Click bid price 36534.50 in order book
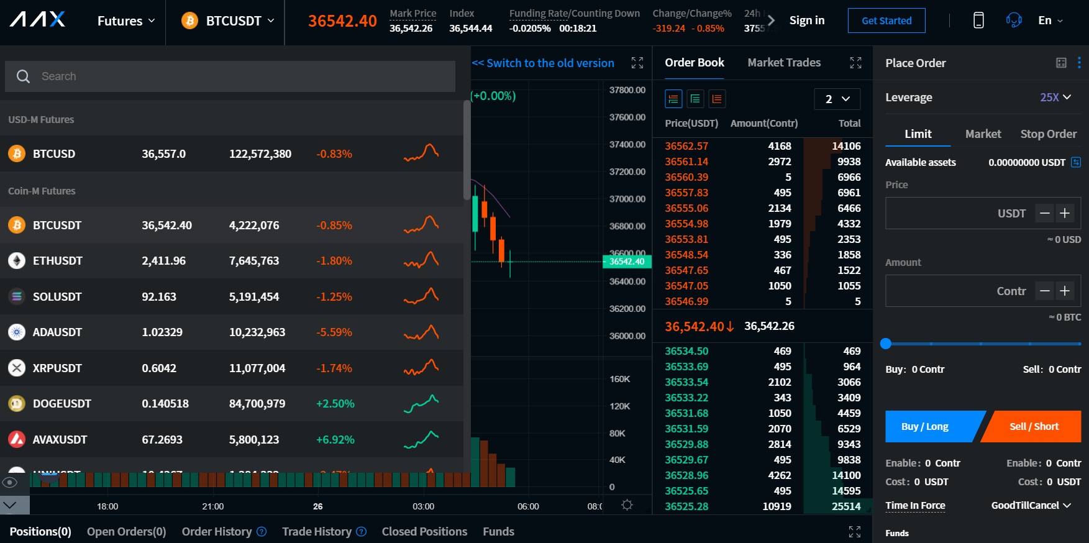Screen dimensions: 1089x543 click(686, 351)
